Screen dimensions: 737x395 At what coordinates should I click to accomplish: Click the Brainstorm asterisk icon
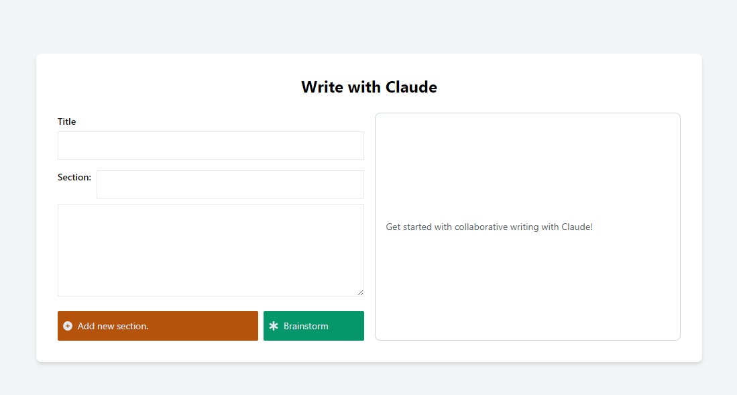pos(274,326)
